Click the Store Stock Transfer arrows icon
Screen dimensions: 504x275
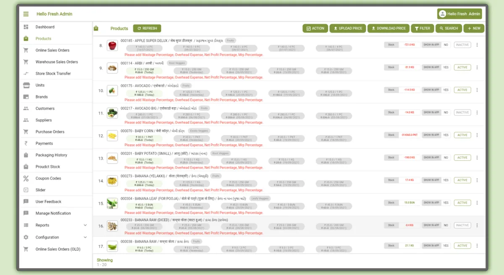coord(26,73)
